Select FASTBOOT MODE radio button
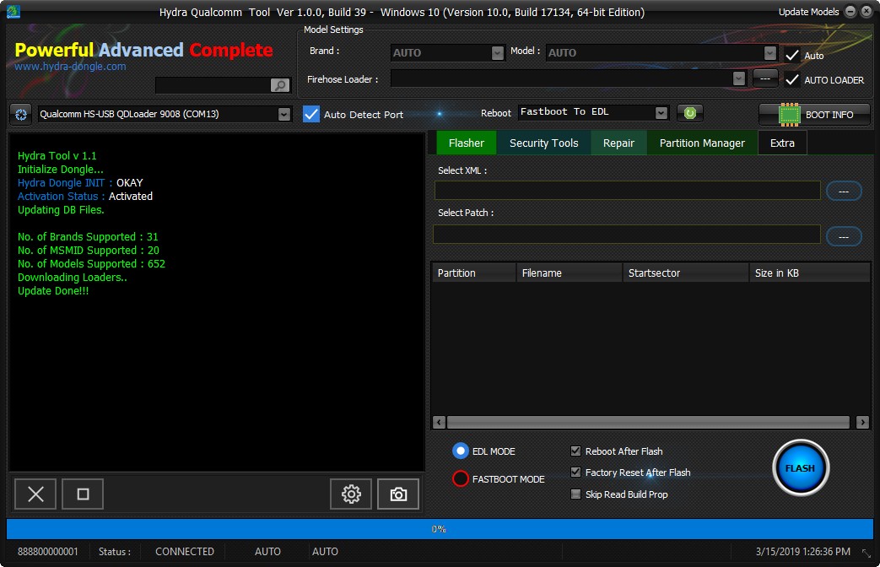 (x=461, y=478)
